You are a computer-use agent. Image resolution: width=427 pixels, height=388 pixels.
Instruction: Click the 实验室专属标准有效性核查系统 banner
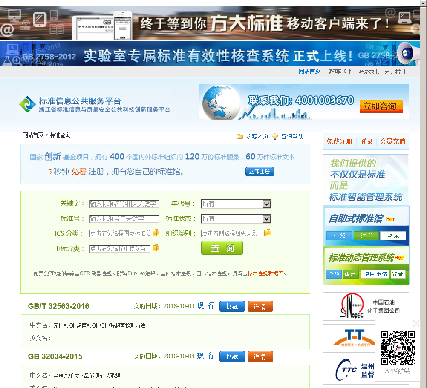(x=210, y=54)
